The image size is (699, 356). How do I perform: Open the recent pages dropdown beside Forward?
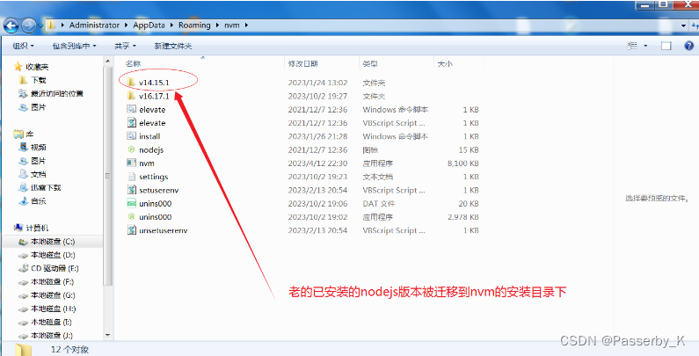(40, 25)
